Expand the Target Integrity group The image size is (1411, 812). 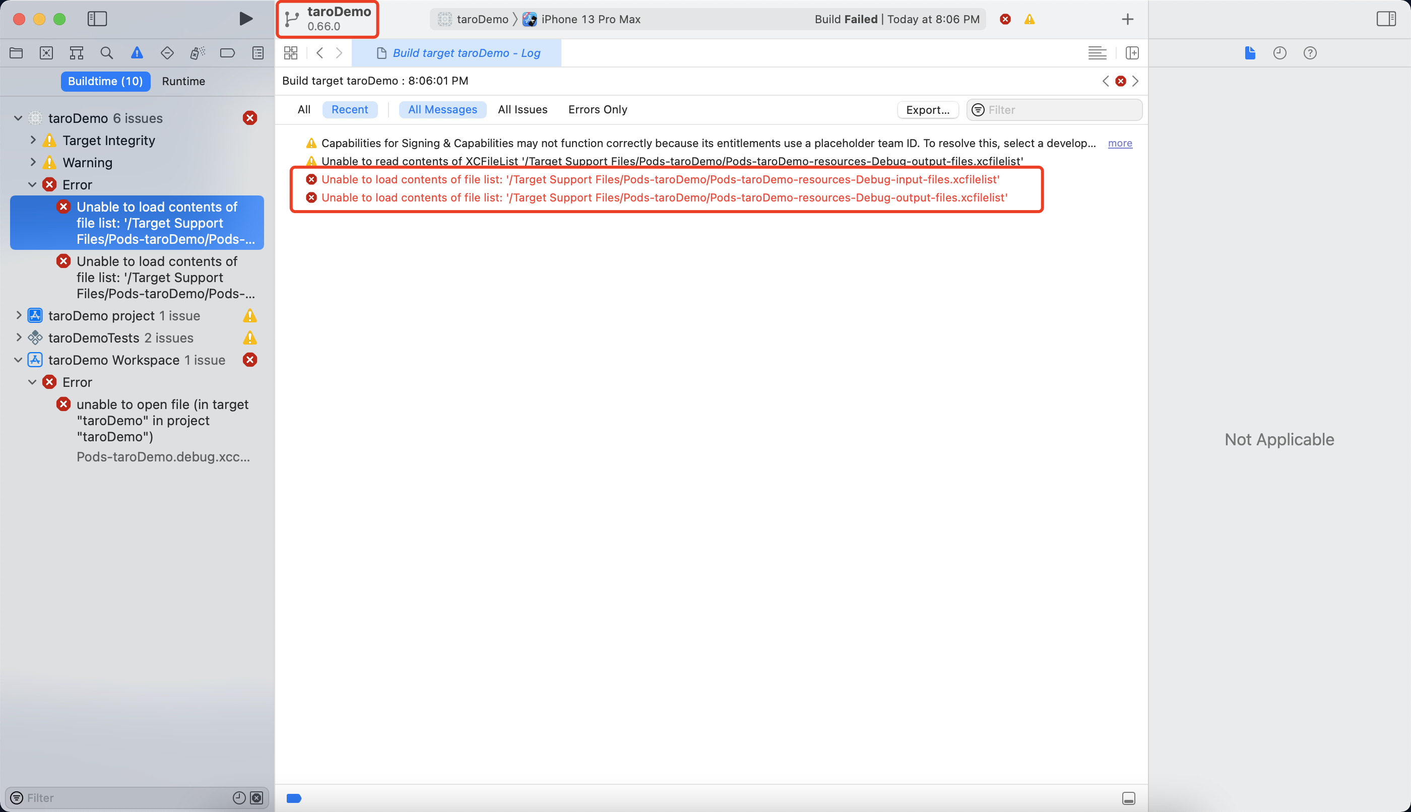pos(33,140)
